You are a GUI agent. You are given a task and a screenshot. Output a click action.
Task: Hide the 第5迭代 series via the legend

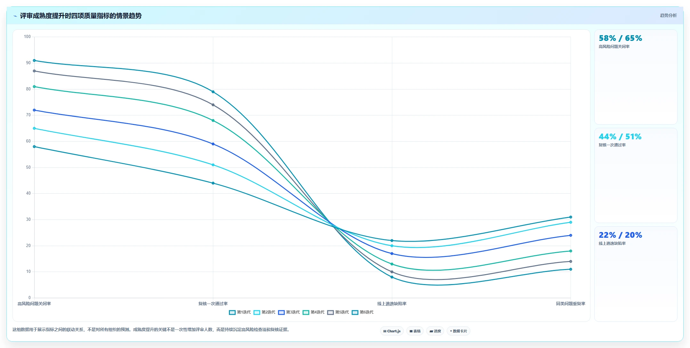(x=338, y=312)
